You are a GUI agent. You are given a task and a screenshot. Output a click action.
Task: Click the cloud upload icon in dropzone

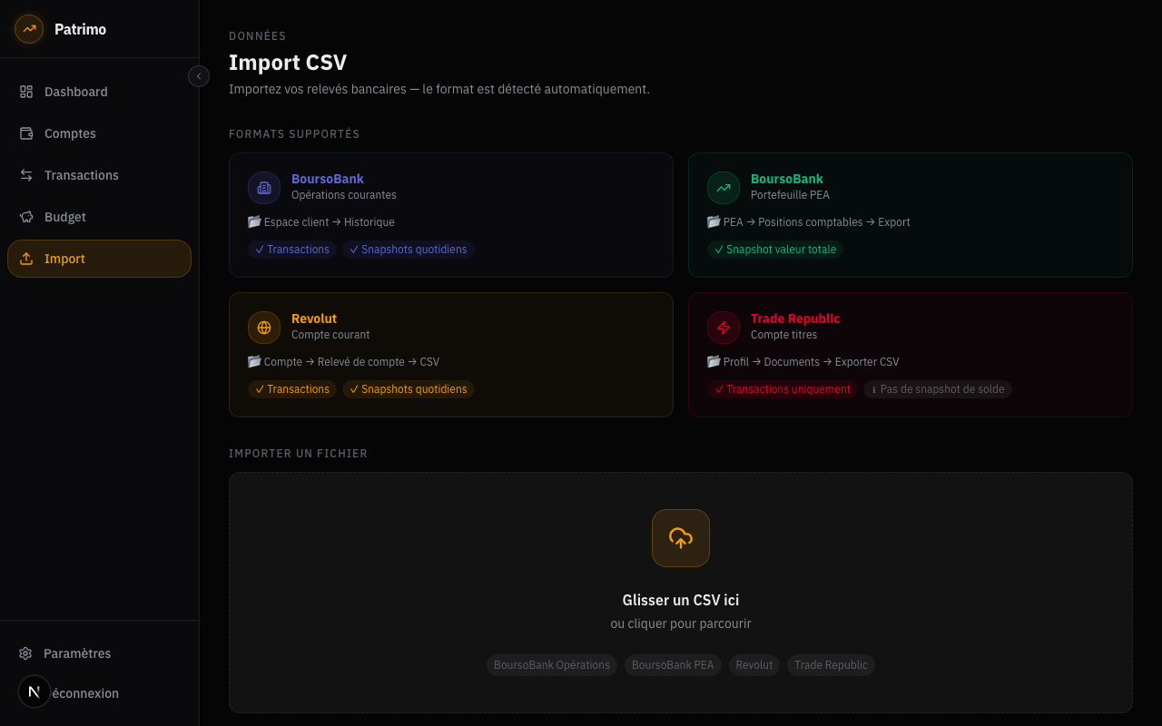(680, 538)
